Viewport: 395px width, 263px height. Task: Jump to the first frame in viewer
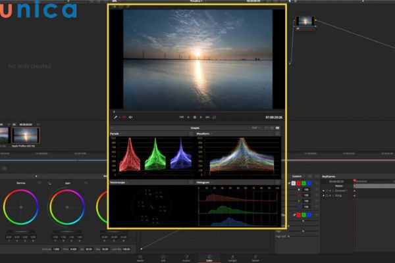coord(181,117)
